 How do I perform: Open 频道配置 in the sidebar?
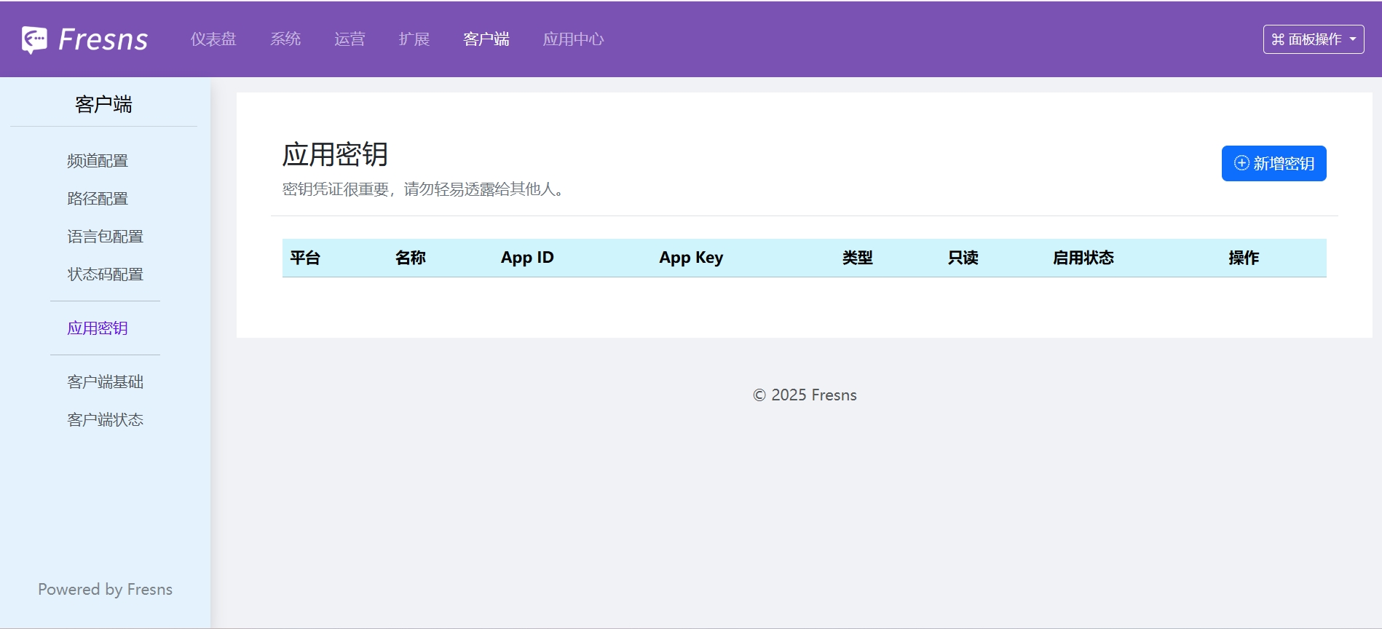98,161
